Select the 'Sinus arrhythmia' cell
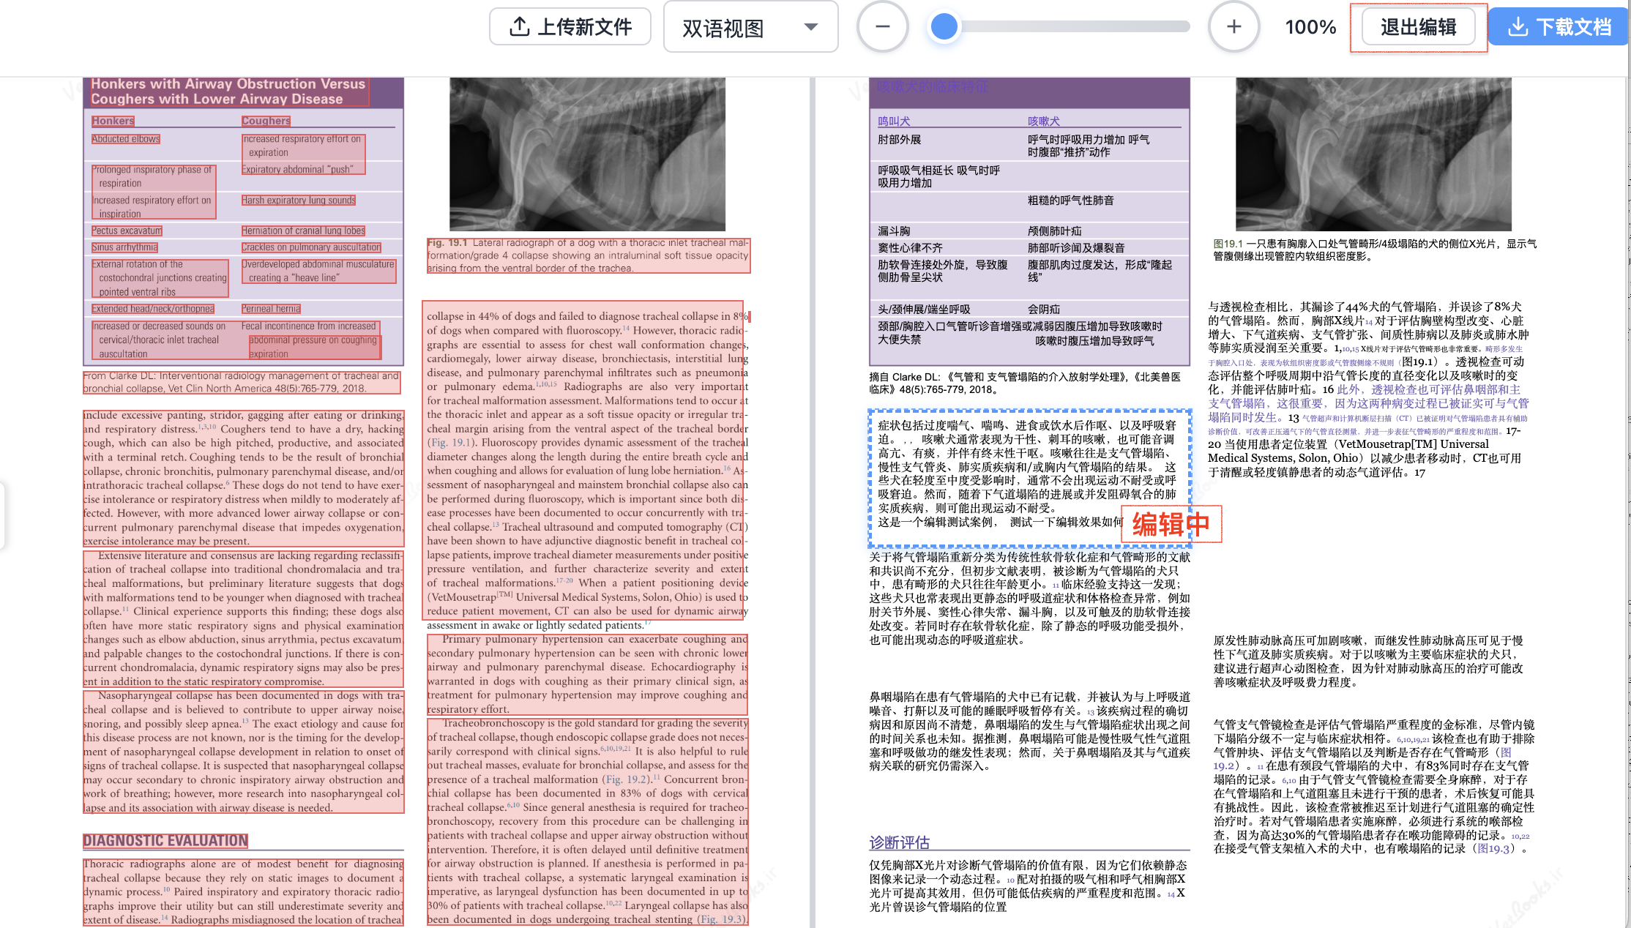Viewport: 1631px width, 928px height. [124, 247]
